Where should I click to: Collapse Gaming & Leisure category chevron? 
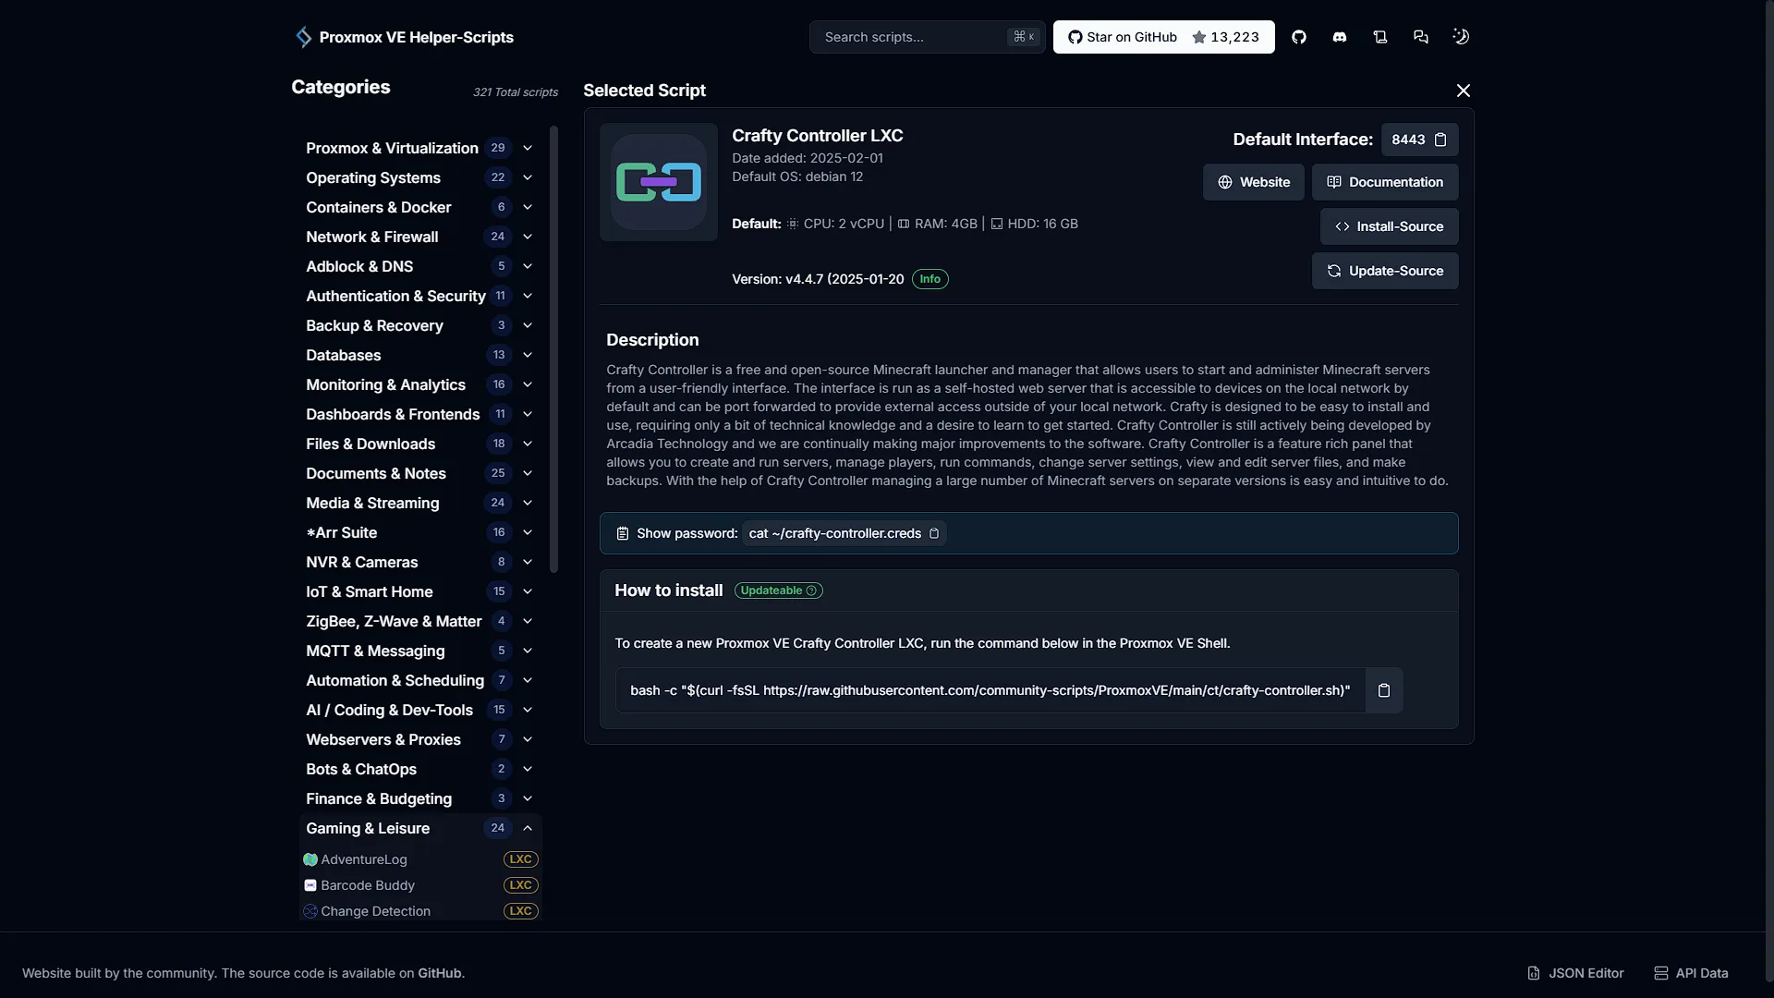point(528,828)
